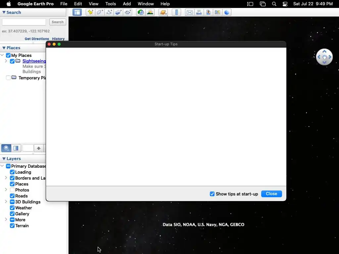Click the up arrow button in Places panel
This screenshot has height=254, width=339.
click(39, 148)
